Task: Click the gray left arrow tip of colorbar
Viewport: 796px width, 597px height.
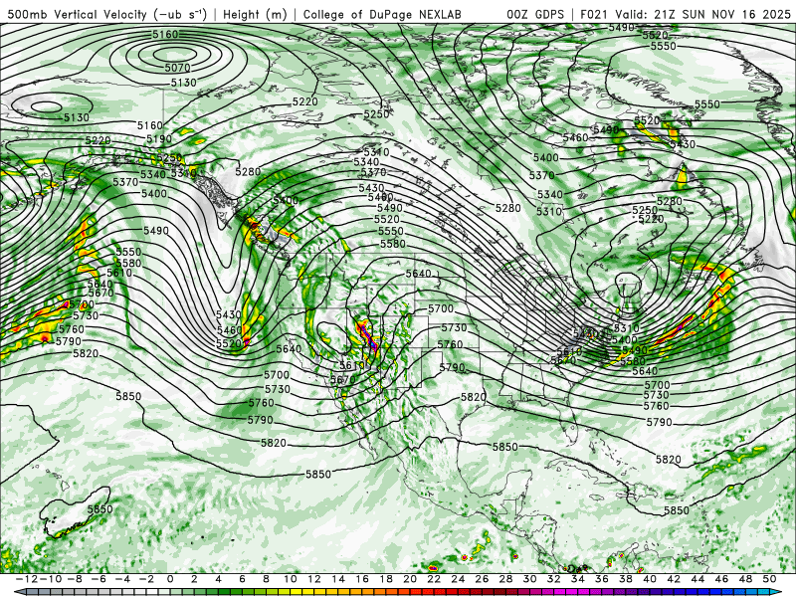Action: pos(19,592)
